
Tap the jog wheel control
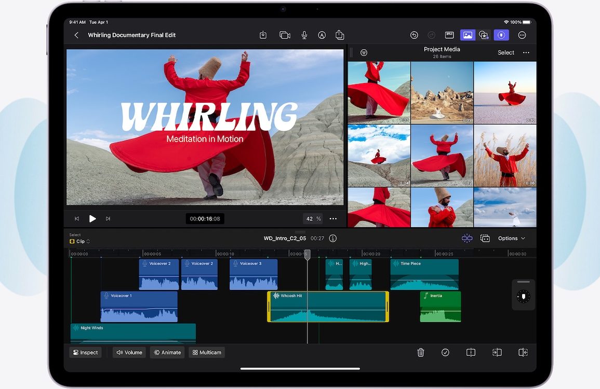[x=523, y=296]
